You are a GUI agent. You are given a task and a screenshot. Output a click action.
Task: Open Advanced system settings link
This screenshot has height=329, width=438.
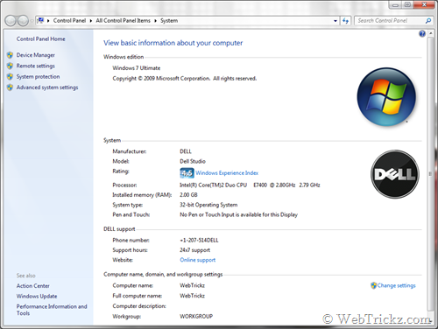point(47,87)
